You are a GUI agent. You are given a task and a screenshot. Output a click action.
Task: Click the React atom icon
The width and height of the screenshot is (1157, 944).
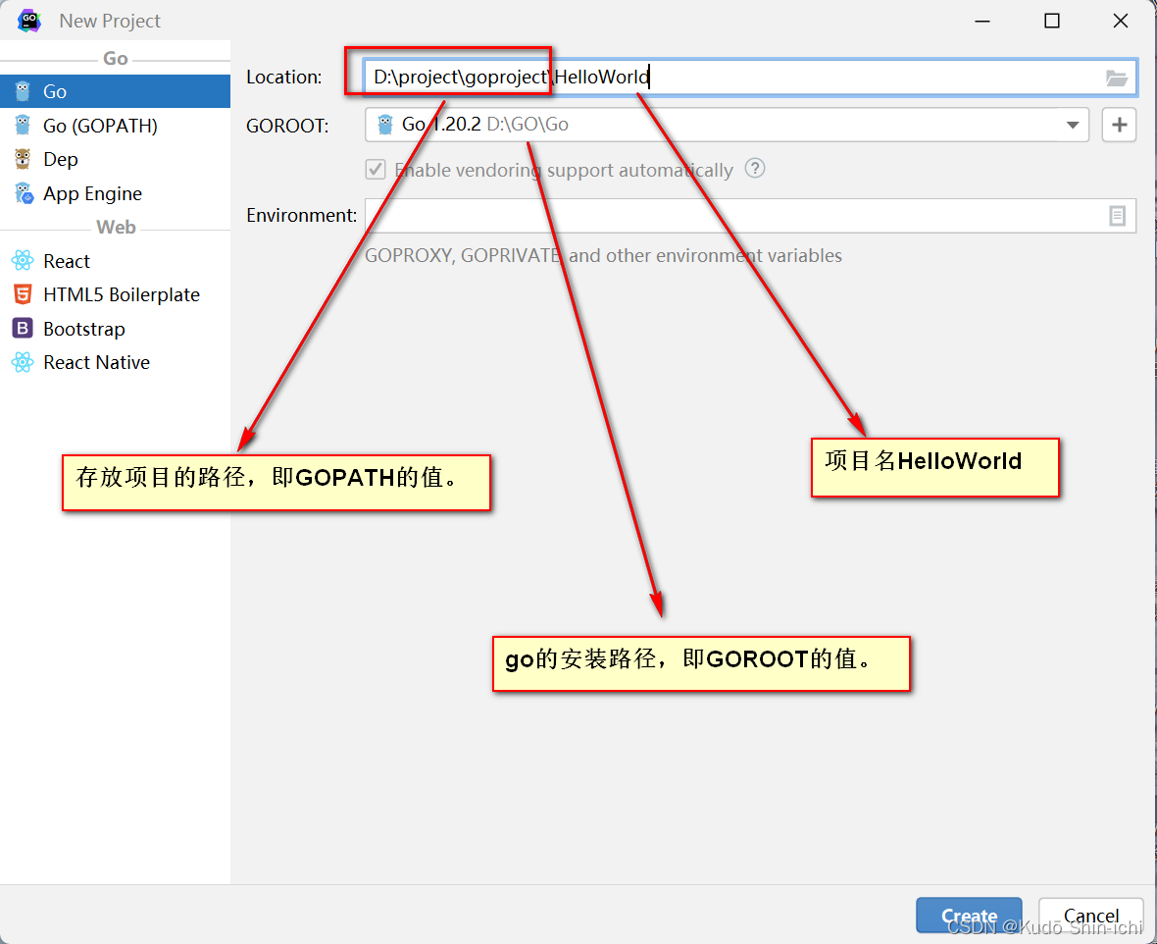(x=23, y=261)
